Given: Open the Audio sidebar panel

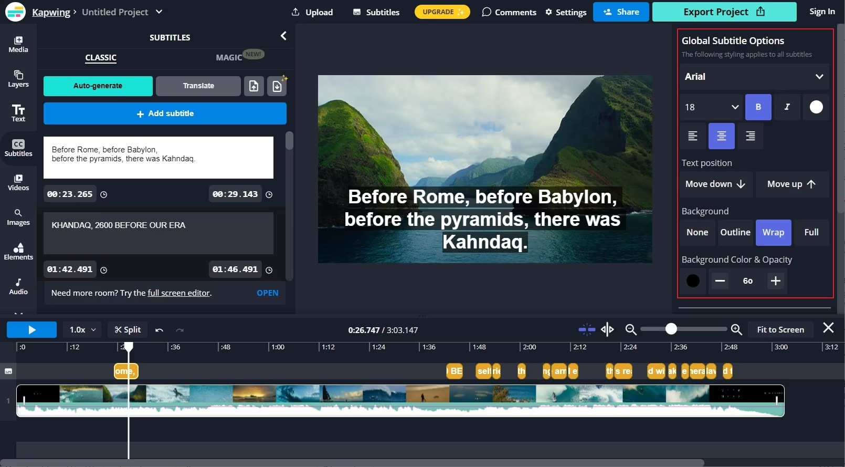Looking at the screenshot, I should click(18, 286).
